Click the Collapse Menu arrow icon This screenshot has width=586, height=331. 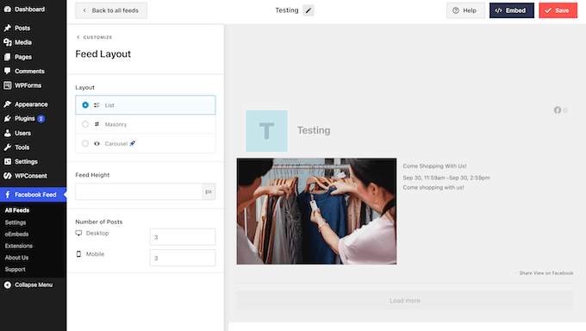point(8,285)
